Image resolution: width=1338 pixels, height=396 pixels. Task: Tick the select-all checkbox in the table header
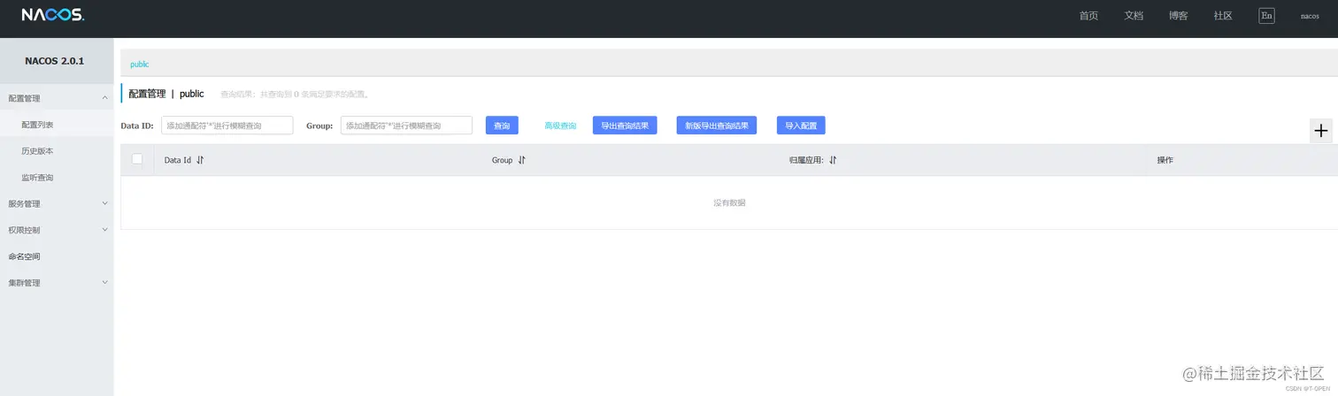(x=137, y=159)
